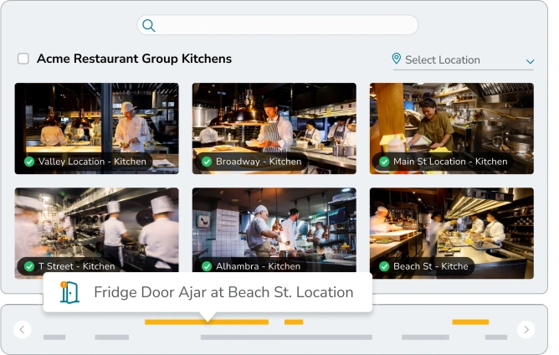Click the location pin icon
Image resolution: width=559 pixels, height=355 pixels.
click(x=397, y=59)
